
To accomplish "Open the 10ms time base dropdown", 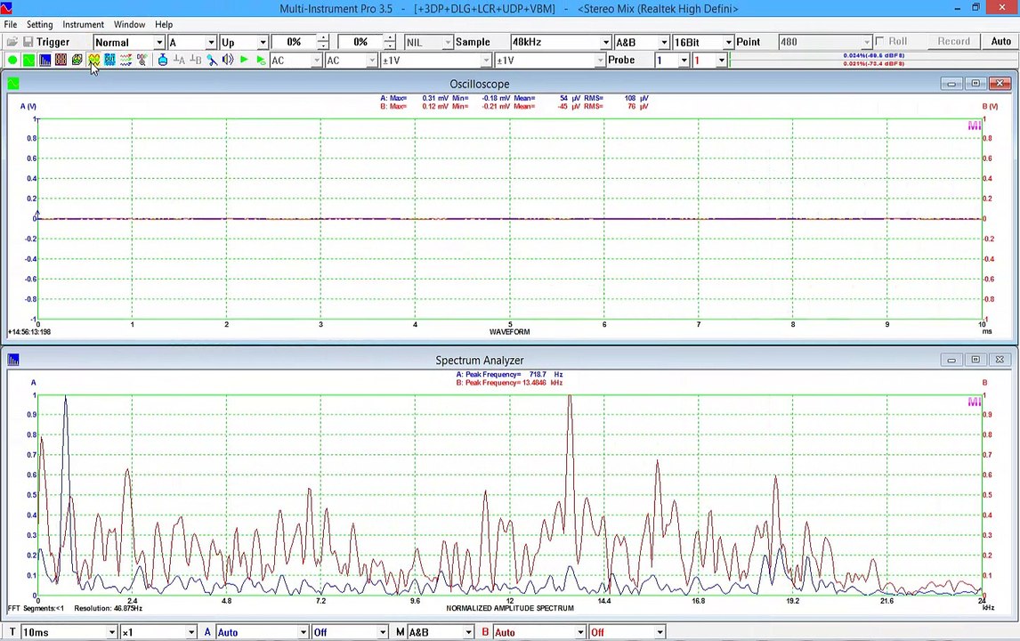I will pyautogui.click(x=112, y=632).
